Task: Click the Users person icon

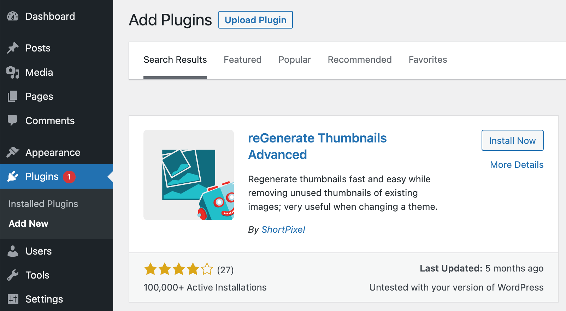Action: click(x=13, y=251)
